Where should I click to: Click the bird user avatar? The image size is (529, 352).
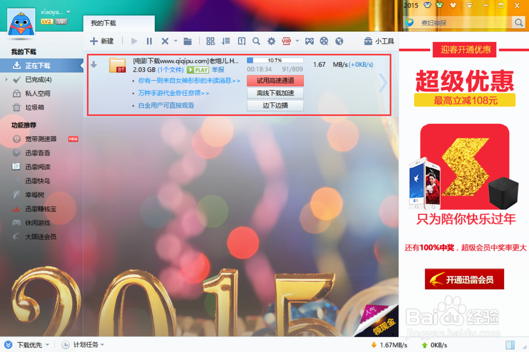(x=21, y=22)
